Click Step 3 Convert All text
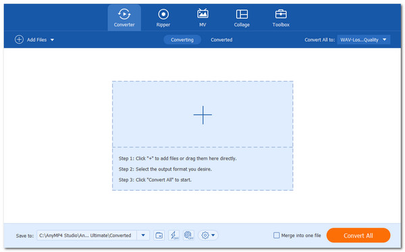The image size is (405, 252). pyautogui.click(x=155, y=180)
